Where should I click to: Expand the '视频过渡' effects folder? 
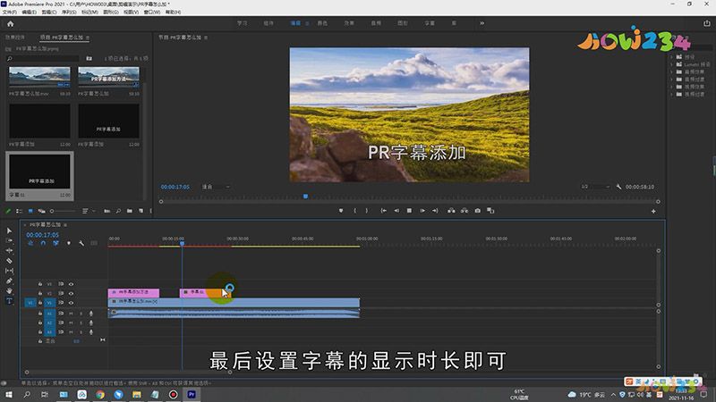pos(672,95)
